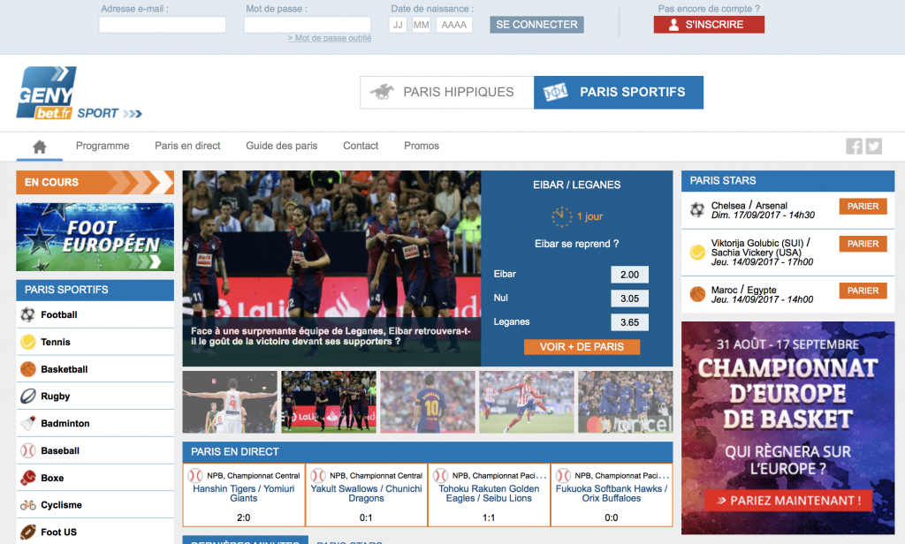Click PARIER for Chelsea / Arsenal

click(x=863, y=207)
